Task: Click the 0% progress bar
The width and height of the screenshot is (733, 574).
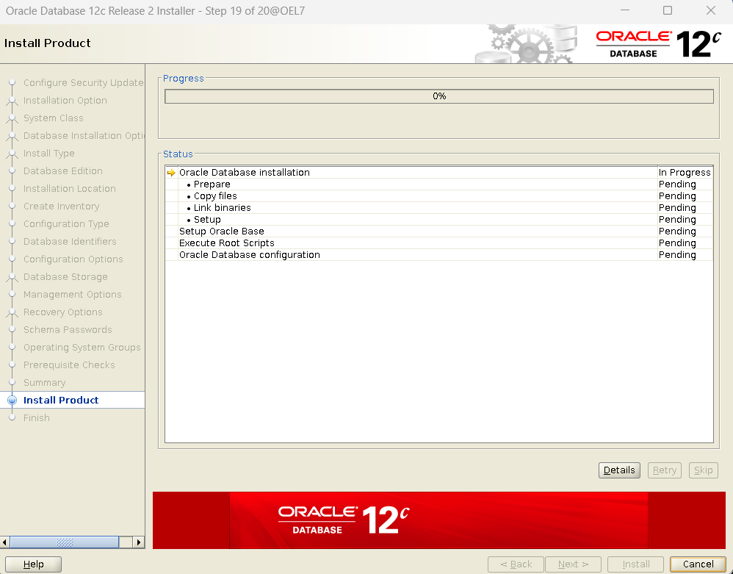Action: coord(439,96)
